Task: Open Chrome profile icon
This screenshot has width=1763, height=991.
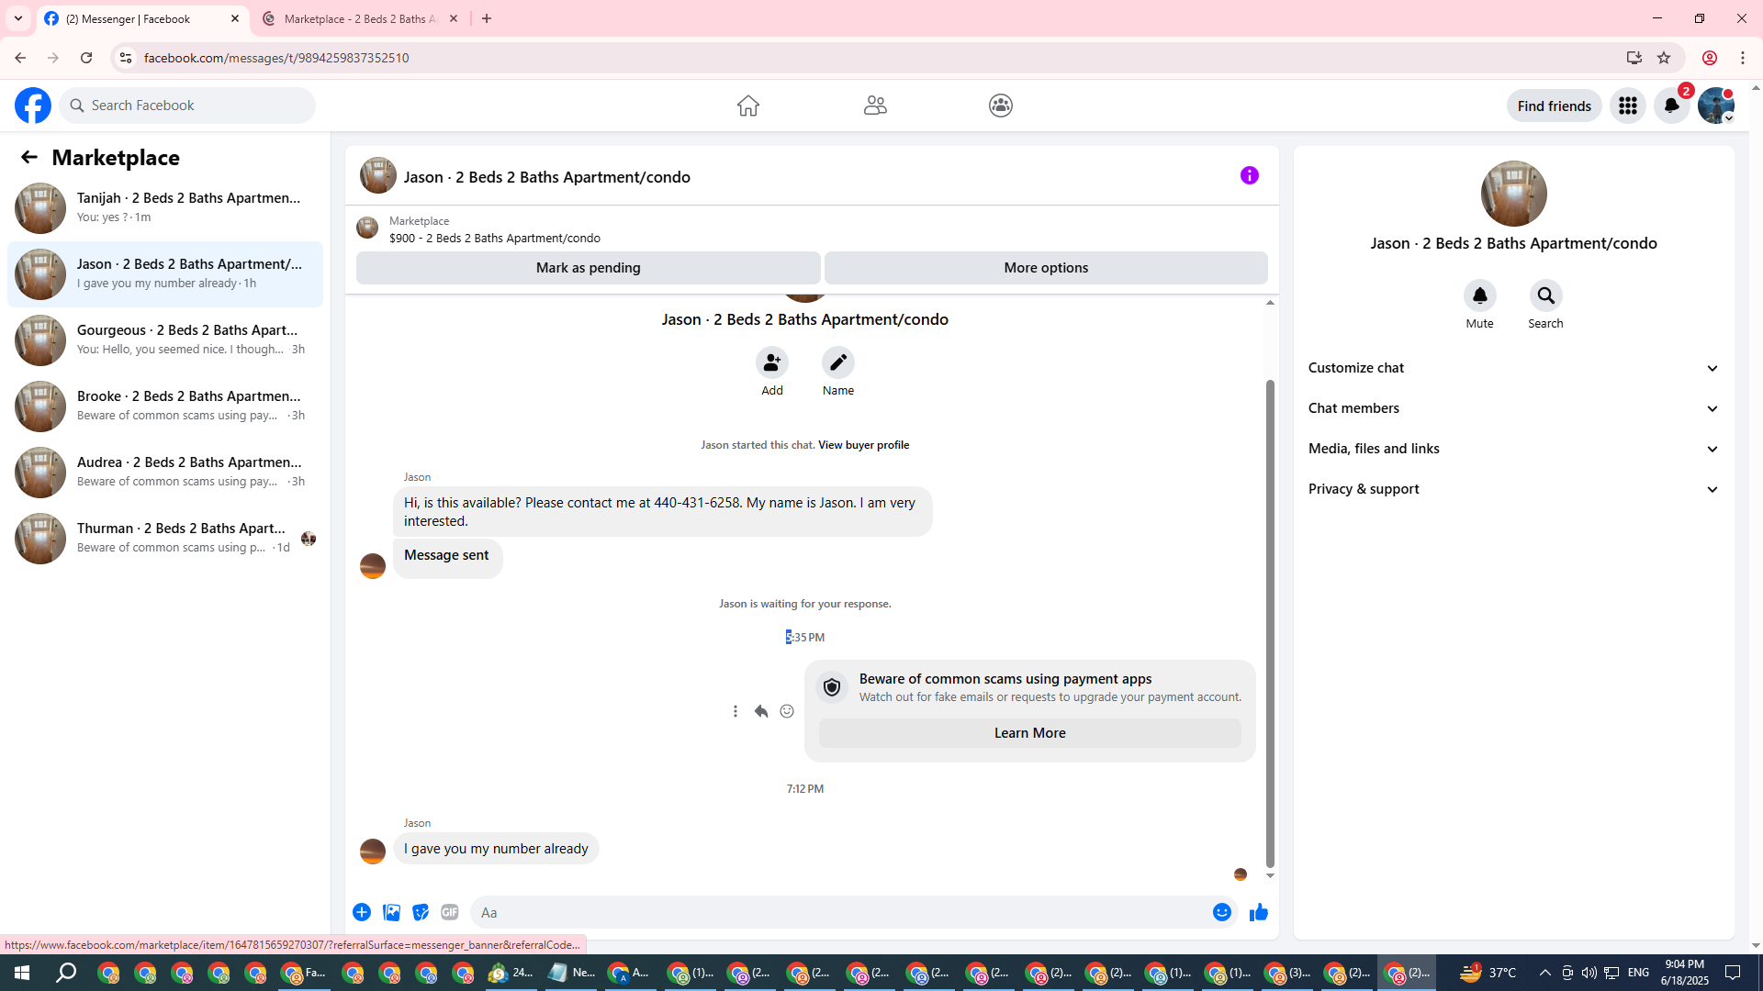Action: 1710,58
